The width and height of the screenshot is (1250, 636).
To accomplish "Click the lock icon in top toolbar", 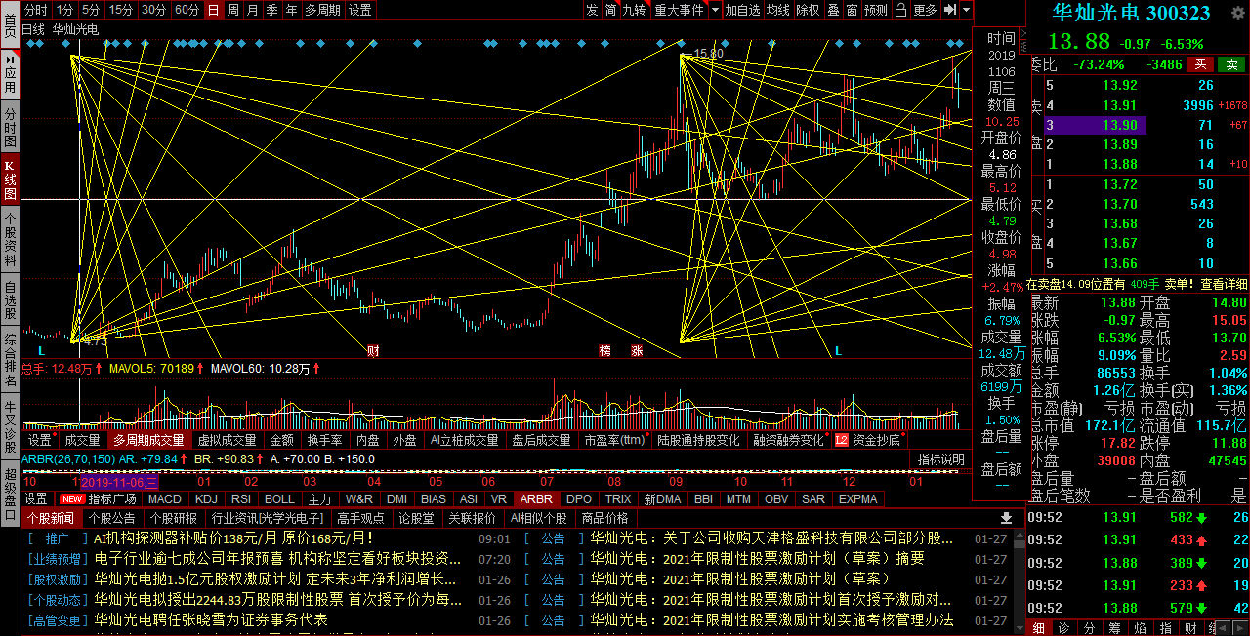I will coord(898,10).
